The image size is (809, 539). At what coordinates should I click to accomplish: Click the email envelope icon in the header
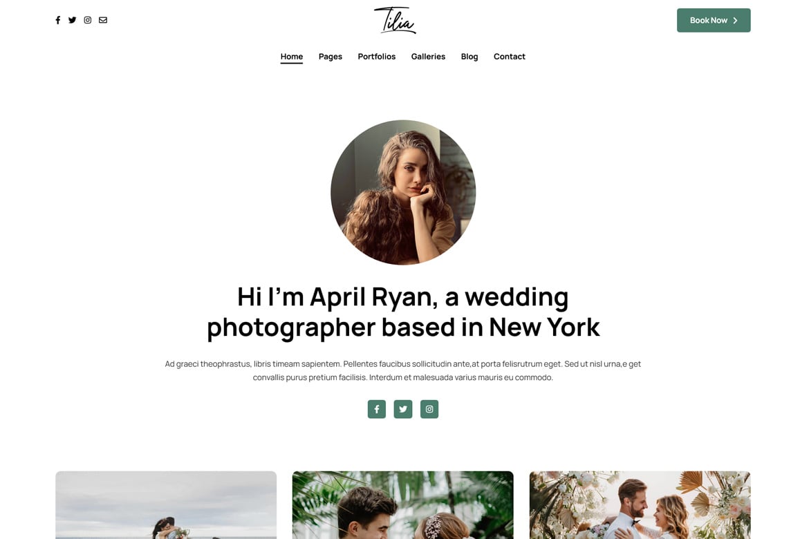tap(103, 20)
